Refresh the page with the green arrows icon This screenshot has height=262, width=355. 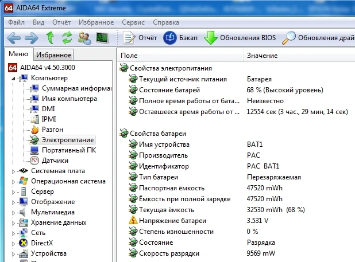click(67, 38)
